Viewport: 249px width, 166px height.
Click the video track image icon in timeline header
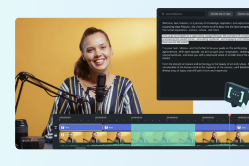click(55, 135)
